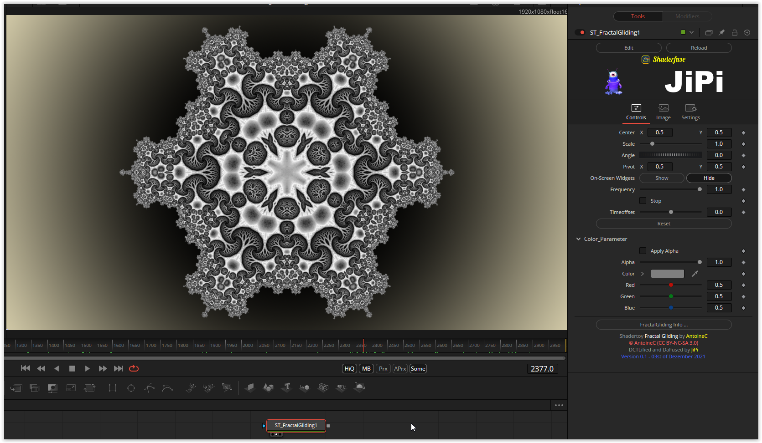Lock the ST_FractalGliding1 node controls
Screen dimensions: 762x443
[734, 32]
